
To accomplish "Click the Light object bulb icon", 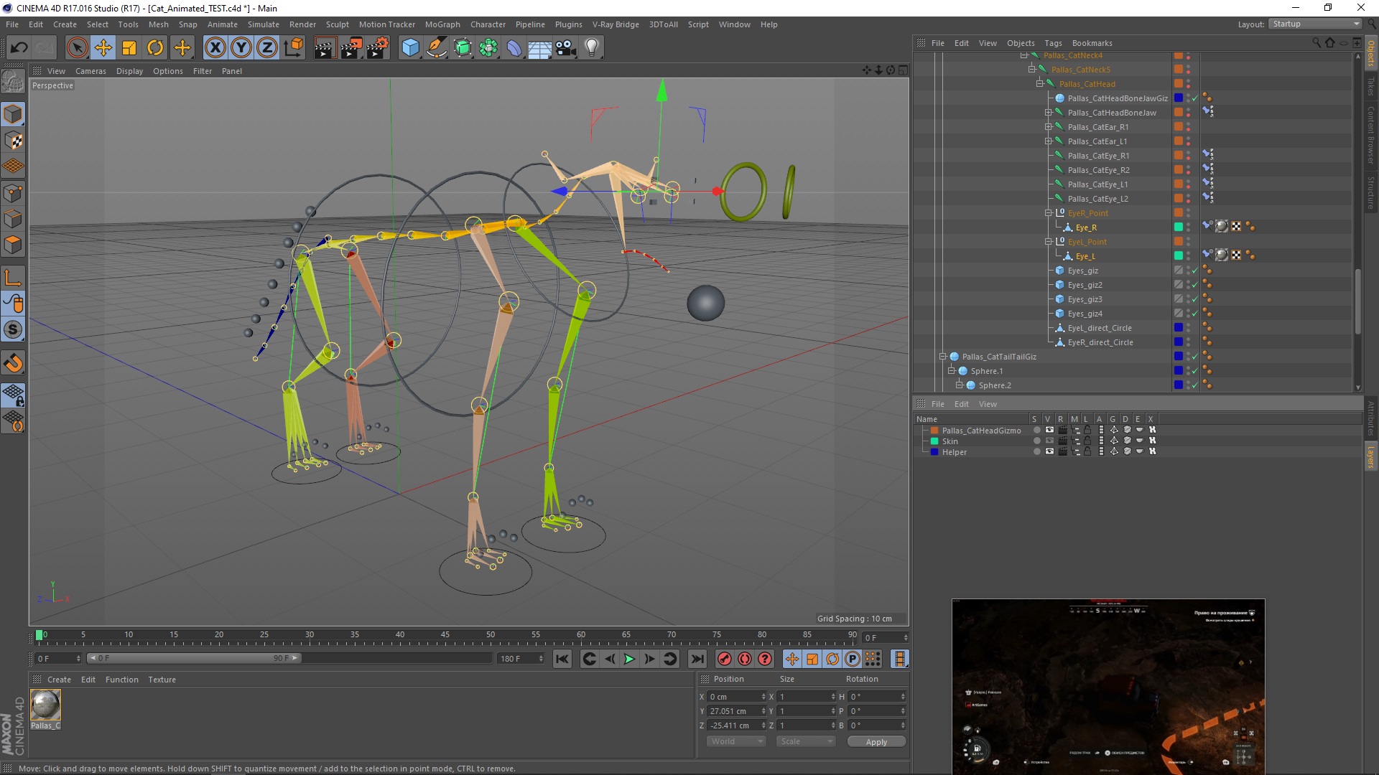I will (592, 48).
